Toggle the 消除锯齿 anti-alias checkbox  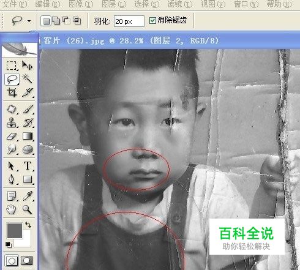[152, 20]
